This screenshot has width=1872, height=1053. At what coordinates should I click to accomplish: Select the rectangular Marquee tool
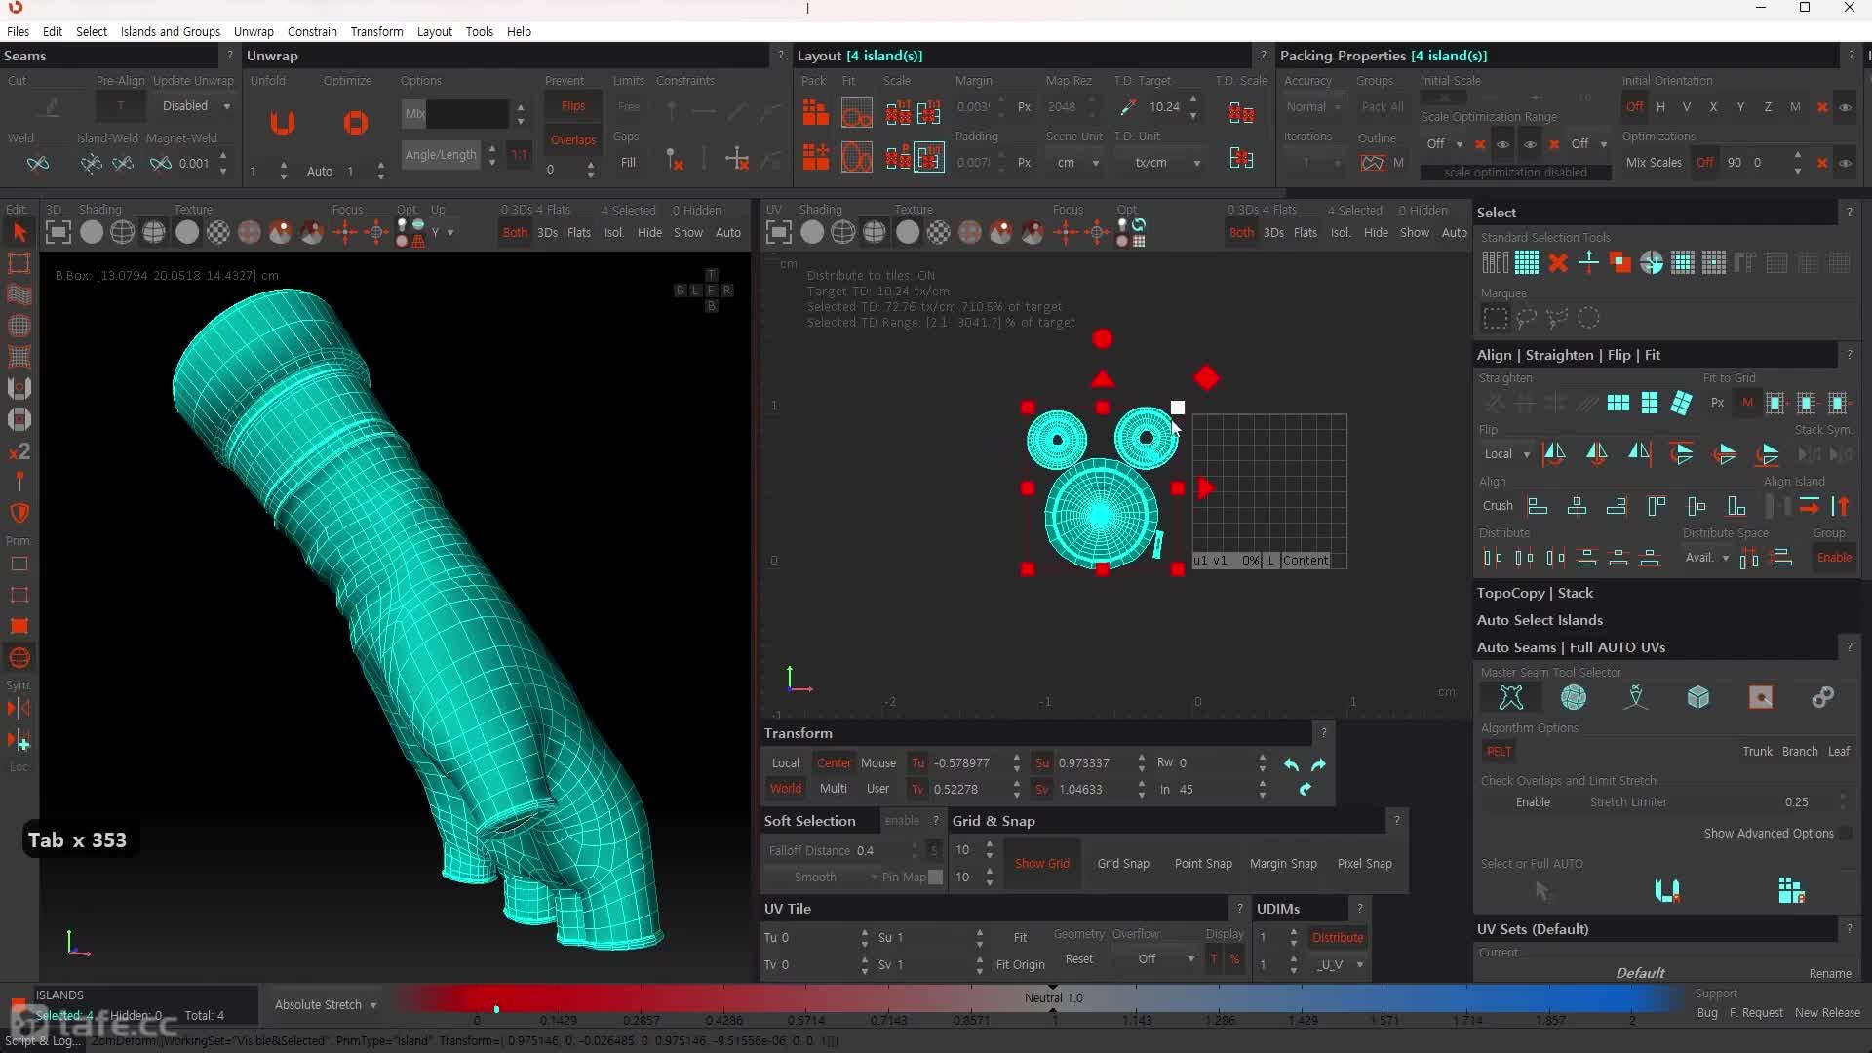tap(1495, 318)
